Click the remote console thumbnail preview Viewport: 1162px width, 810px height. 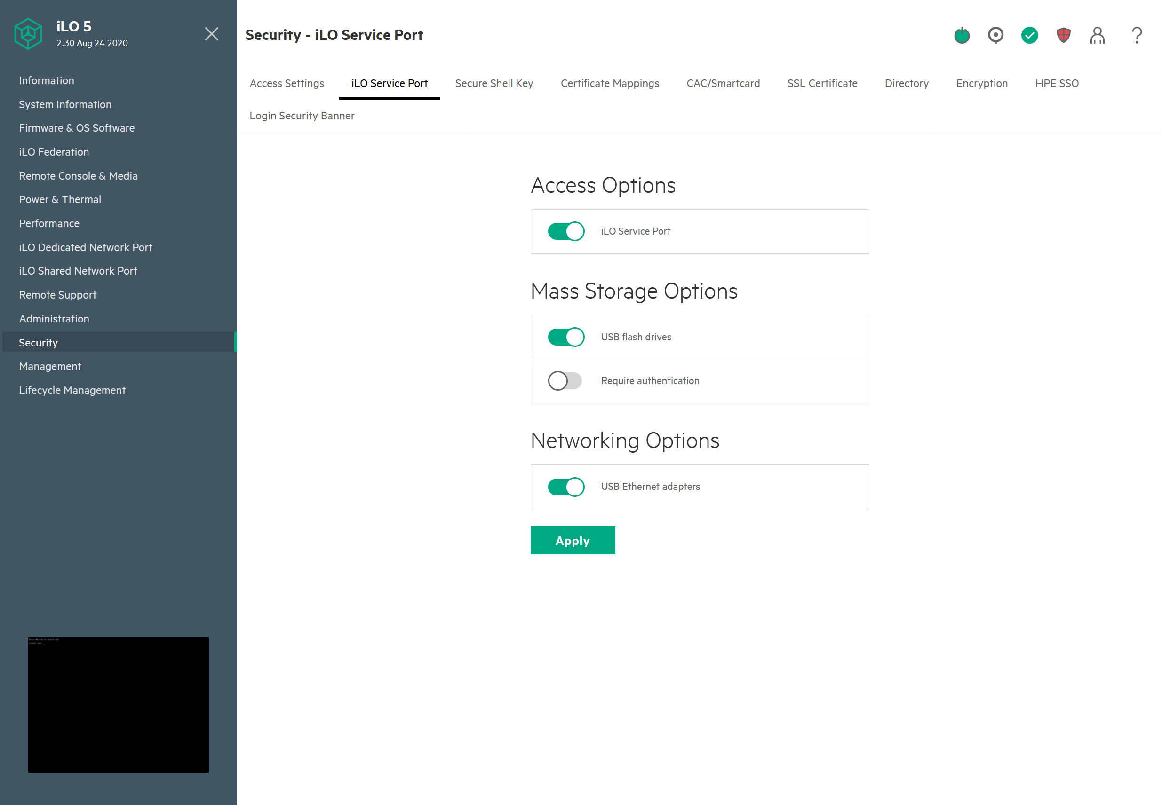pos(119,704)
